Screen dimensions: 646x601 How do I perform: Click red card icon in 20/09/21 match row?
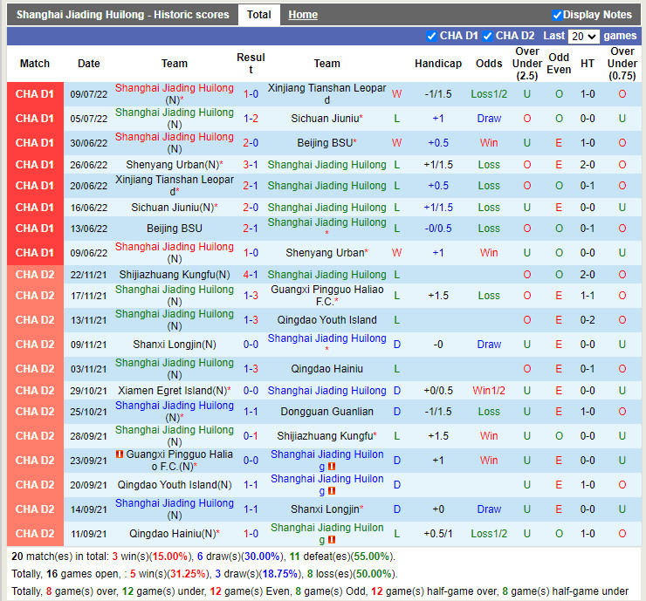(332, 491)
